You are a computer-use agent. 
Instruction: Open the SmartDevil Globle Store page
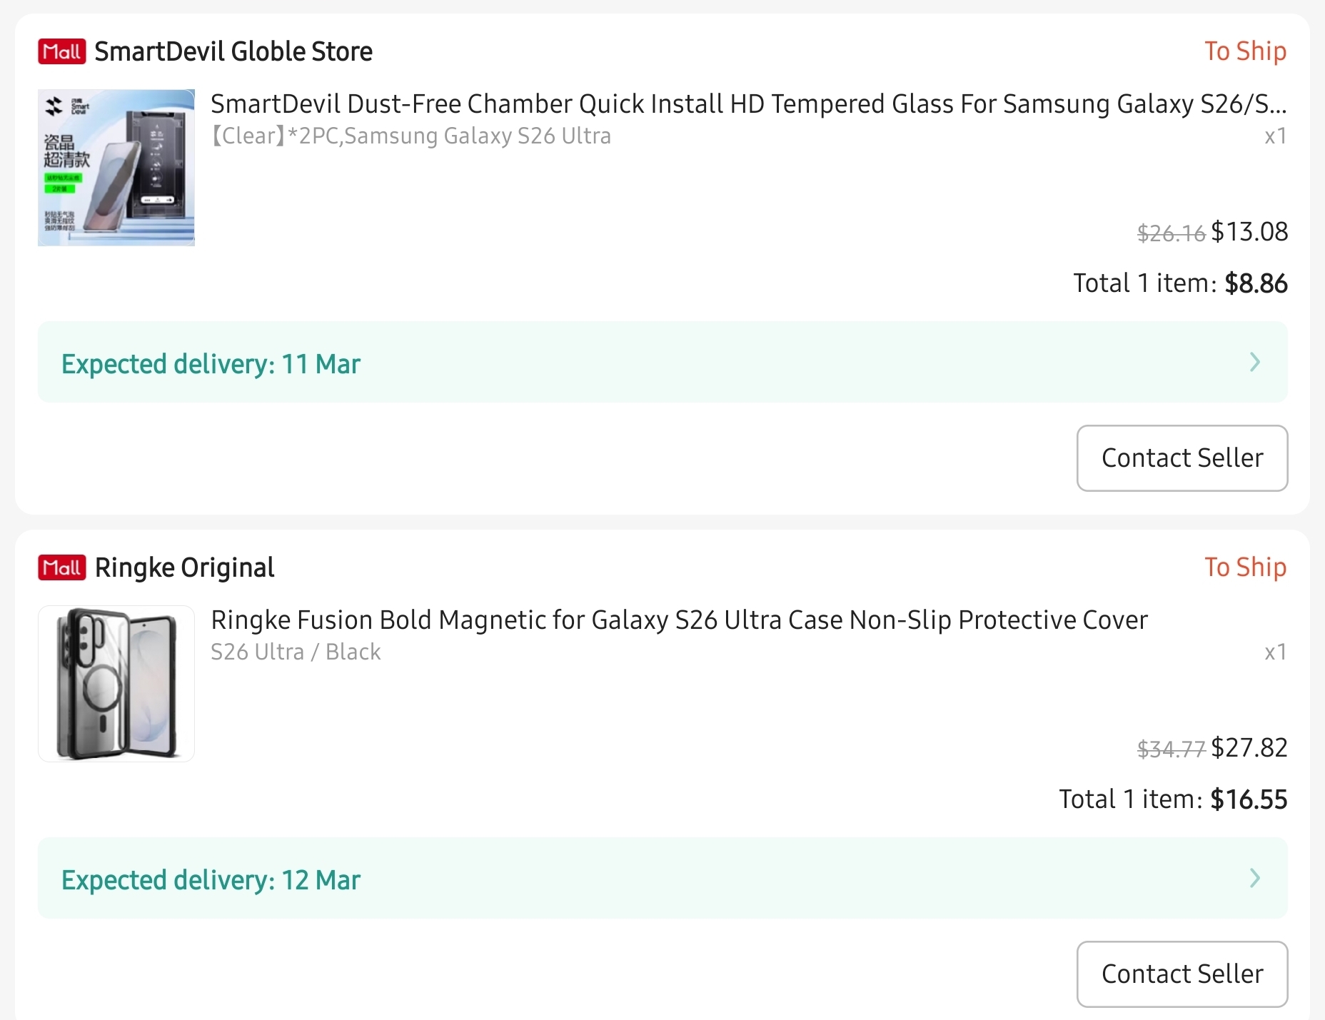point(233,51)
